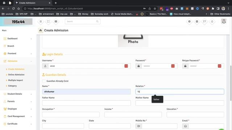The width and height of the screenshot is (232, 130).
Task: Open the calendar icon in header
Action: pos(197,22)
